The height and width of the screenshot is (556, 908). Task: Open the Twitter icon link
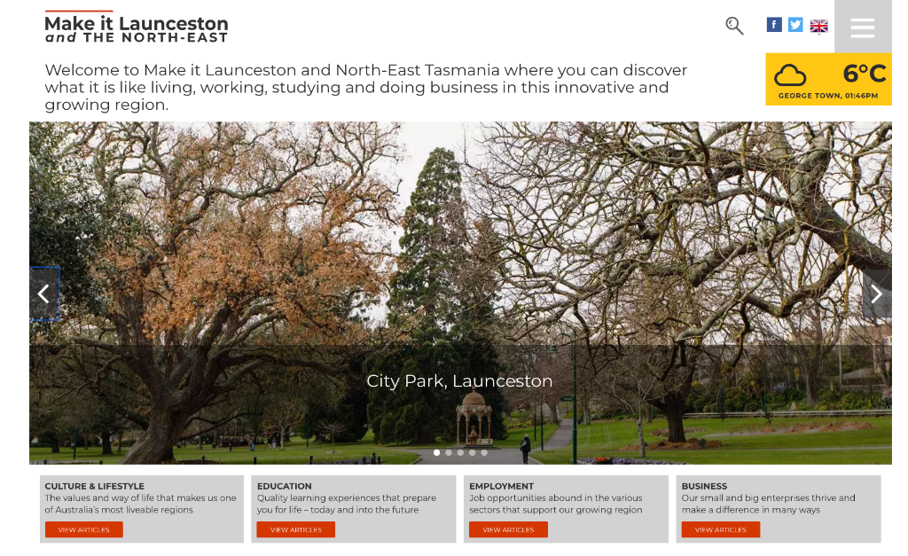point(795,25)
